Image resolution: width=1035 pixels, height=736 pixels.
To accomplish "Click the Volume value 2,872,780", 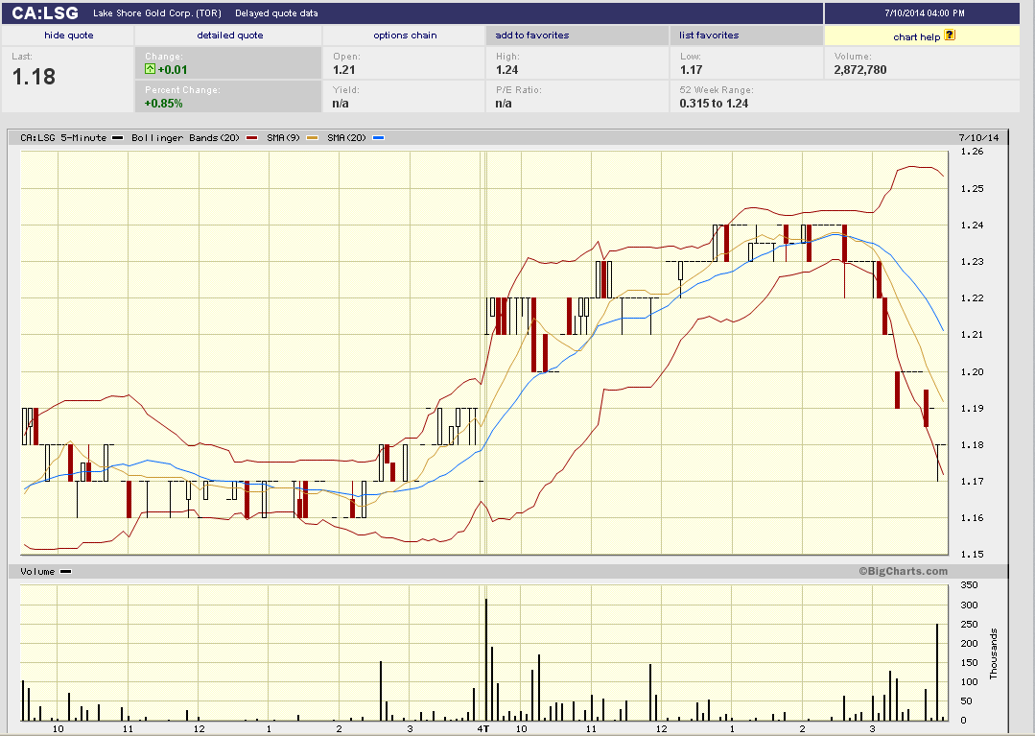I will click(x=860, y=69).
